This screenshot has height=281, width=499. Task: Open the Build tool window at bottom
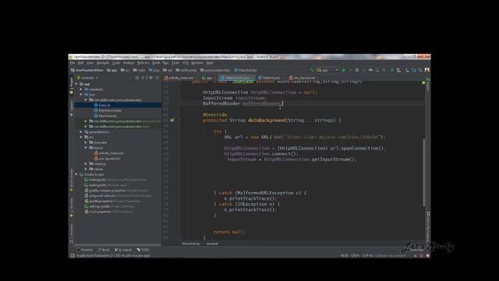click(x=104, y=250)
